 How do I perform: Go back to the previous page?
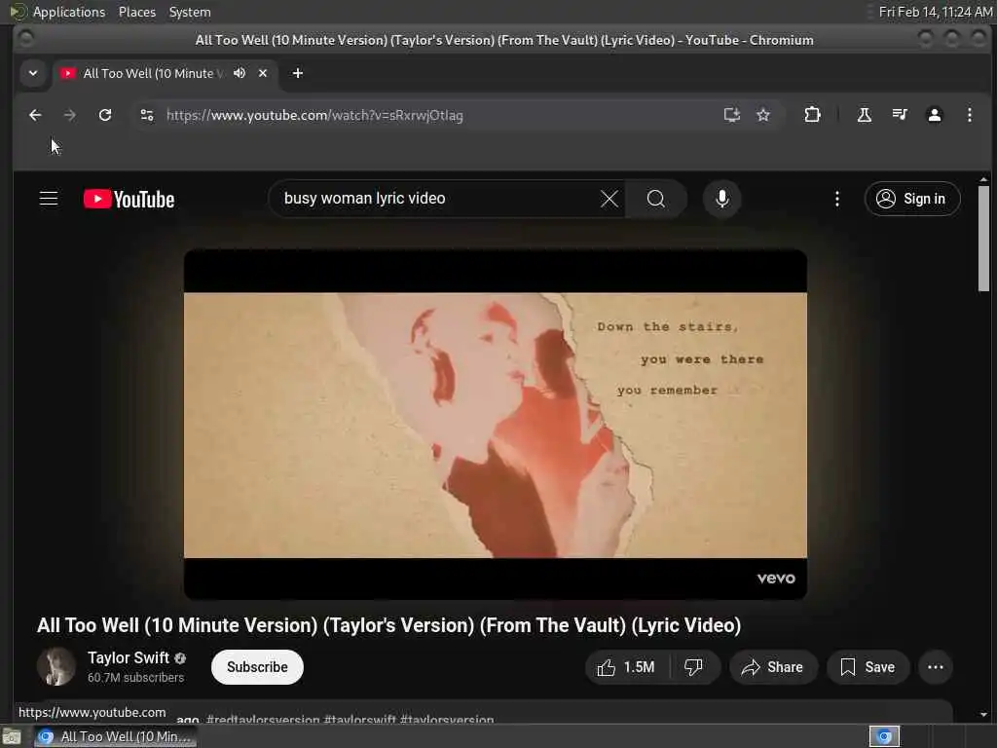(35, 115)
